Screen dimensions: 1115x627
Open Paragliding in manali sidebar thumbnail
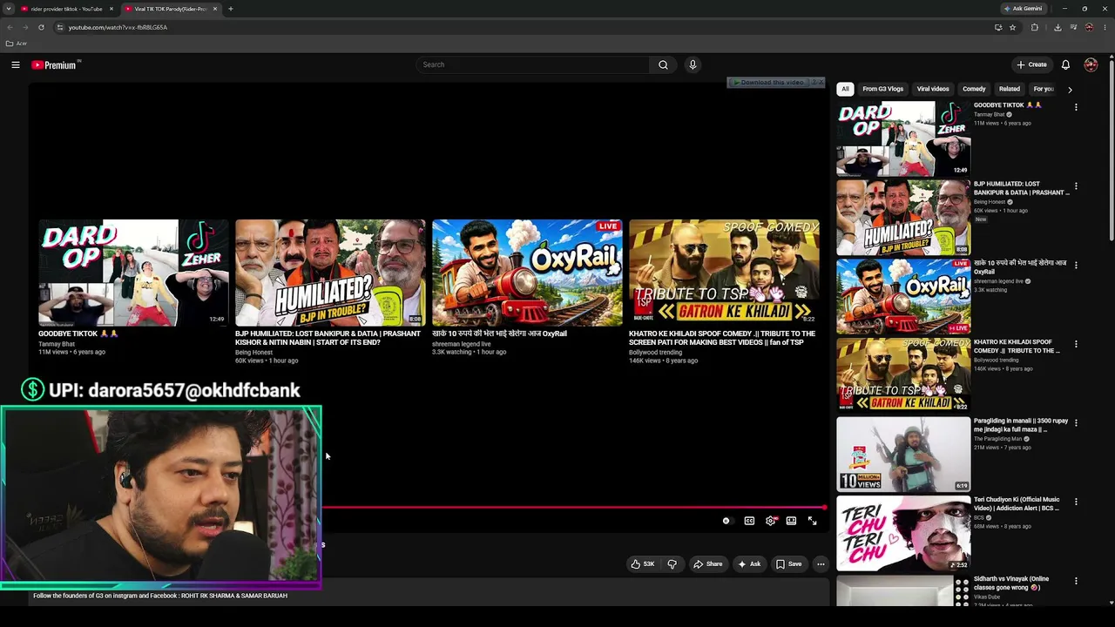(x=903, y=454)
